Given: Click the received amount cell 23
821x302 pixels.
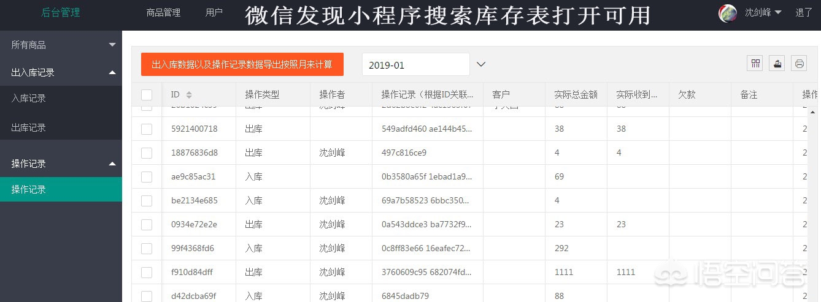Looking at the screenshot, I should click(x=621, y=224).
